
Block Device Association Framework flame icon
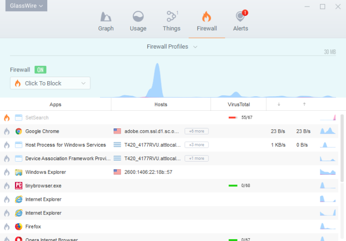7,158
